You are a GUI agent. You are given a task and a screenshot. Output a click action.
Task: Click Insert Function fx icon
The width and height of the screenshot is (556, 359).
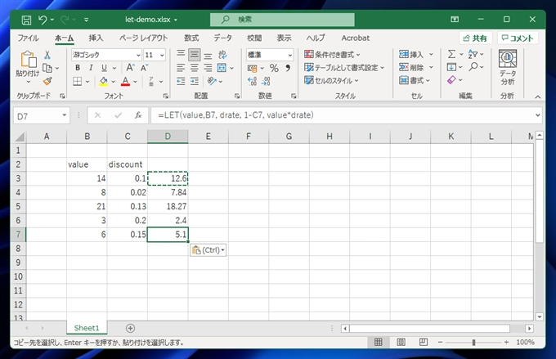click(x=138, y=115)
